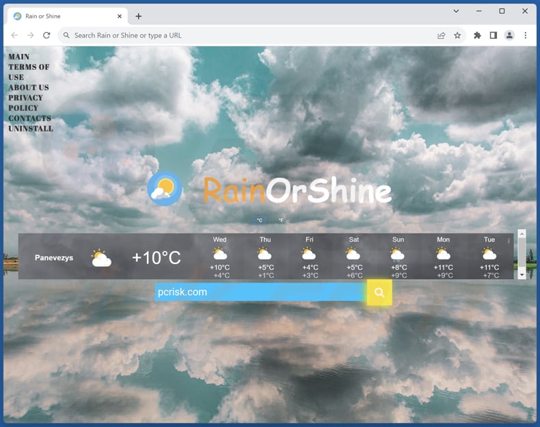Open a new tab with plus button
Viewport: 540px width, 427px height.
point(139,16)
